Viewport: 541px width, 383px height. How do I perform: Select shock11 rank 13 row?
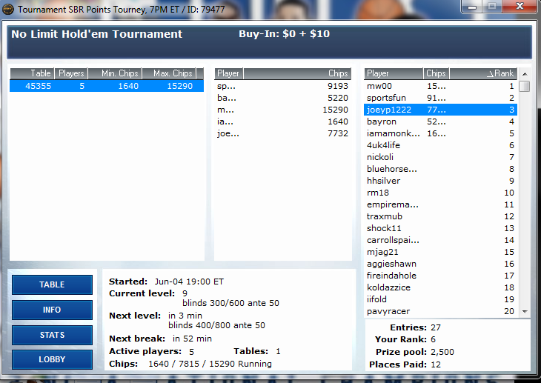(x=441, y=228)
